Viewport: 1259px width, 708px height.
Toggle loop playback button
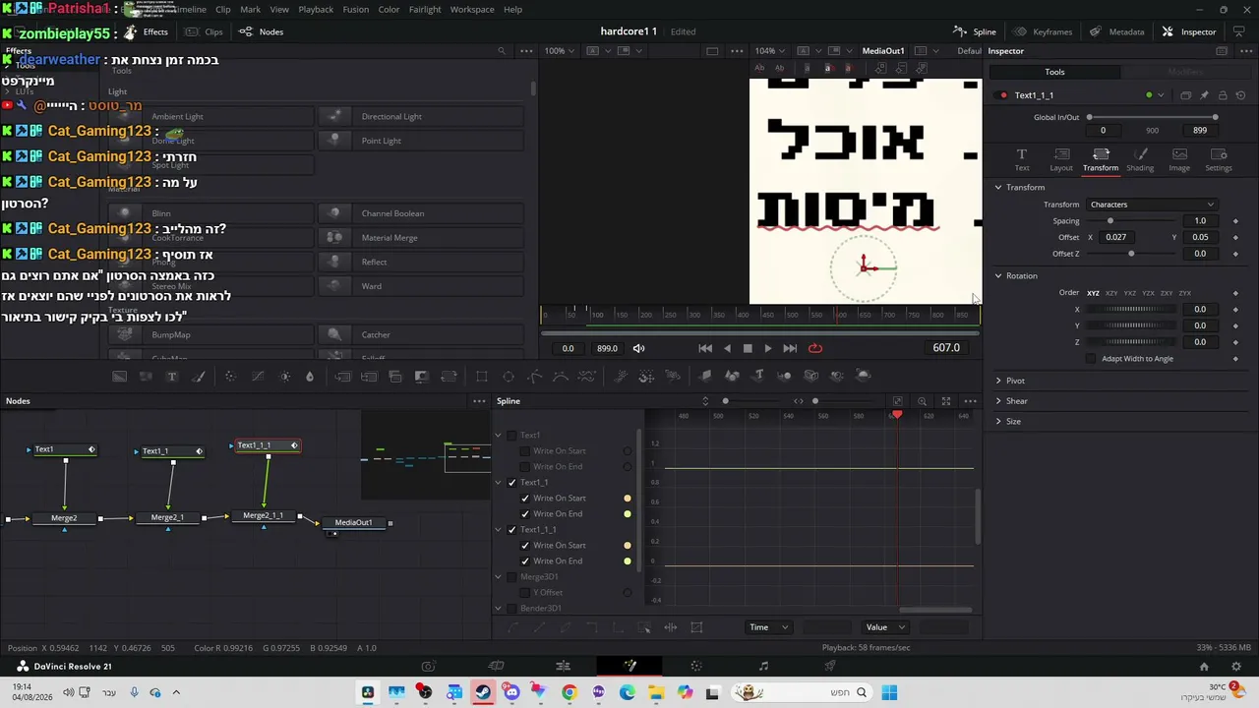pos(815,348)
